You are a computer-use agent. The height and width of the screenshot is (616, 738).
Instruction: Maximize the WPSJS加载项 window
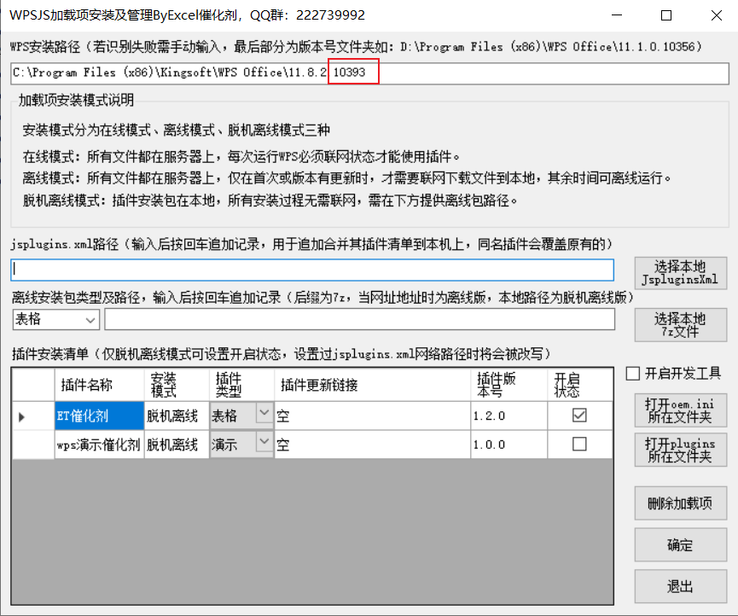coord(666,15)
